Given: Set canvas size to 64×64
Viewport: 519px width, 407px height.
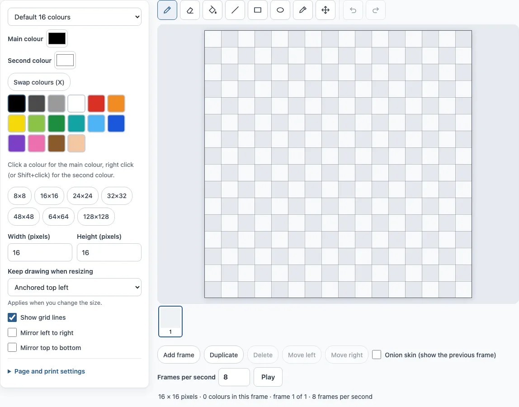Looking at the screenshot, I should [x=59, y=217].
